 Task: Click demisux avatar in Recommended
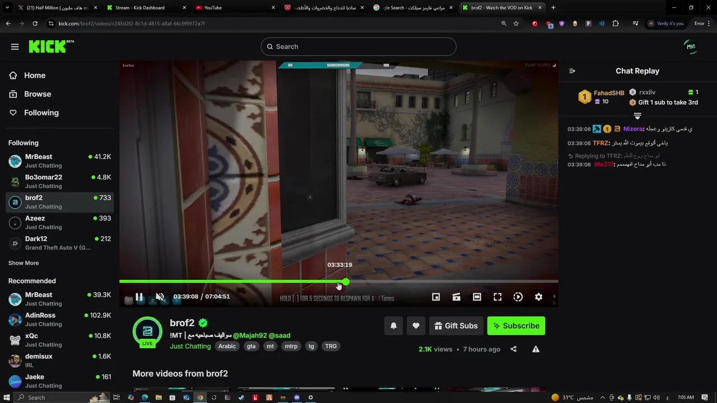click(15, 360)
